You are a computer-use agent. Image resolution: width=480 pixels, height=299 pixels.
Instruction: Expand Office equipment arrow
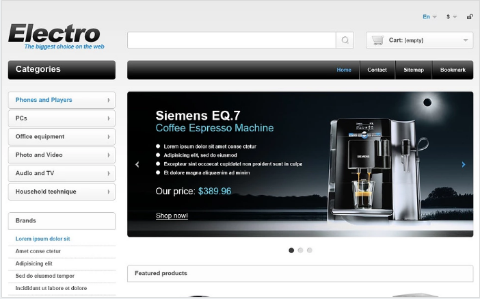(x=109, y=137)
